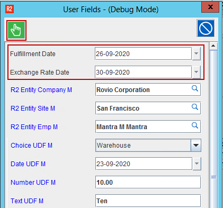Open Exchange Rate Date calendar dropdown
The height and width of the screenshot is (208, 223).
(197, 72)
